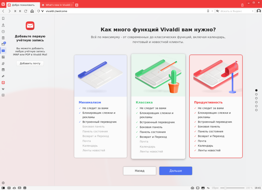The image size is (262, 190).
Task: Open the Notes panel
Action: point(3,38)
